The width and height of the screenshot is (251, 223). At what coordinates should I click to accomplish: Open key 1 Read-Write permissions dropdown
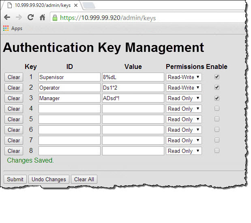click(x=184, y=77)
